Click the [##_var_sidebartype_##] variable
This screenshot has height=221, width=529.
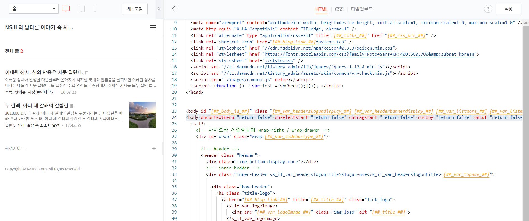click(294, 137)
